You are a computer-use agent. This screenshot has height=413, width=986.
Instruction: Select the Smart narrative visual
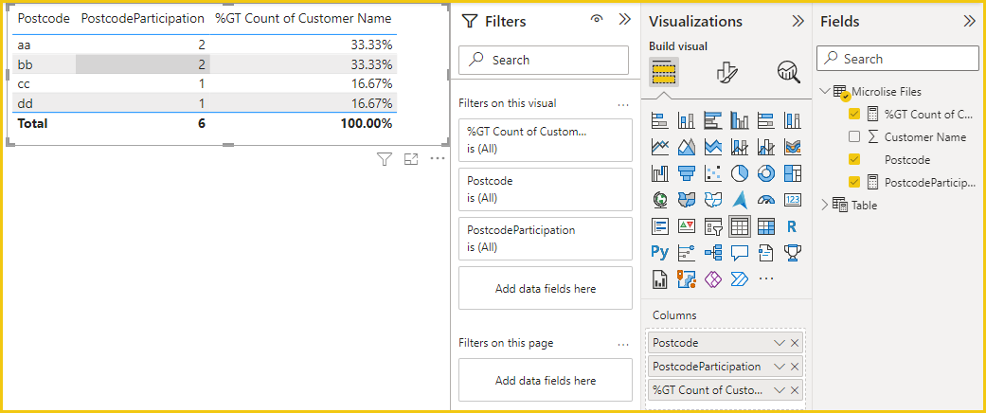[766, 252]
